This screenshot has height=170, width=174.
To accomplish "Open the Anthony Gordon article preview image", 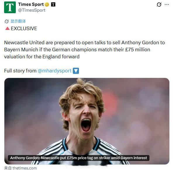I will click(x=87, y=121).
